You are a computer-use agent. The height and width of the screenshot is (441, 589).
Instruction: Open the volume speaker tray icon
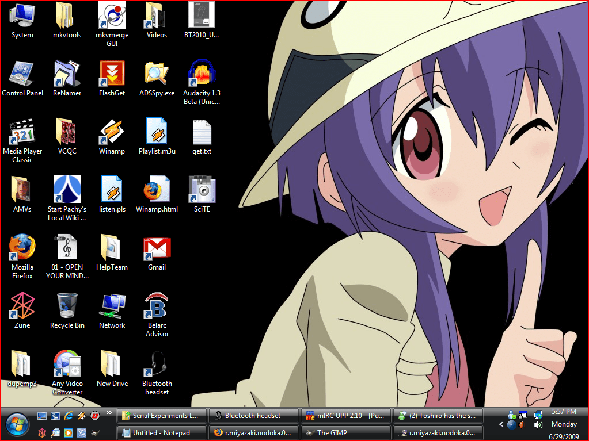[x=538, y=425]
